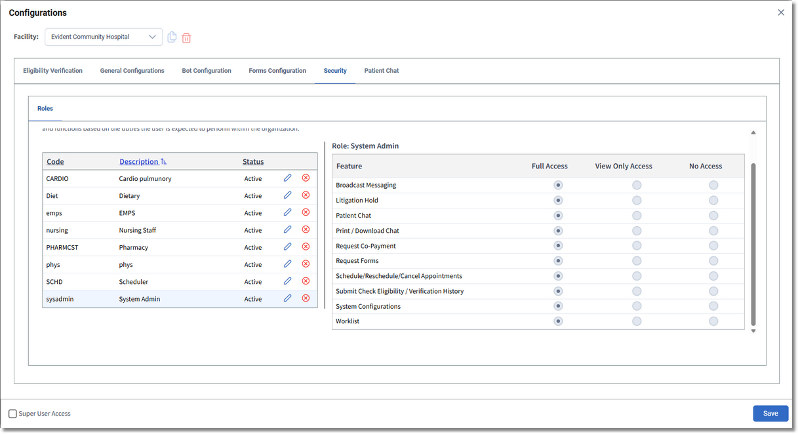Sort roles by Description column
798x434 pixels.
[x=143, y=162]
